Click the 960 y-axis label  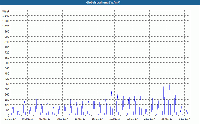pyautogui.click(x=7, y=31)
